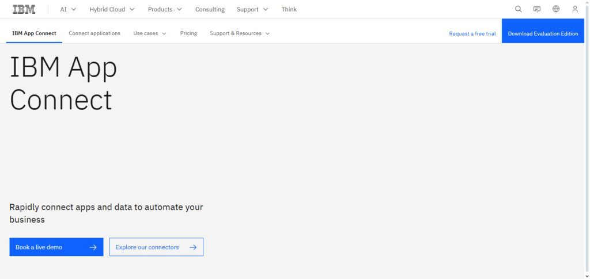Screen dimensions: 590x279
Task: Open the Support menu
Action: tap(252, 9)
